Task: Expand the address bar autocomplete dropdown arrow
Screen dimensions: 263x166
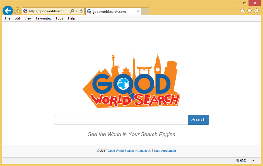Action: click(76, 11)
